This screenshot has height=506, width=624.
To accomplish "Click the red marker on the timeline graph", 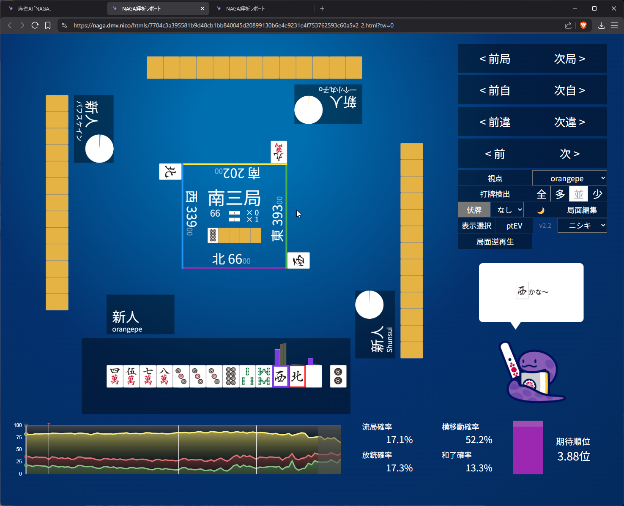I will 49,424.
